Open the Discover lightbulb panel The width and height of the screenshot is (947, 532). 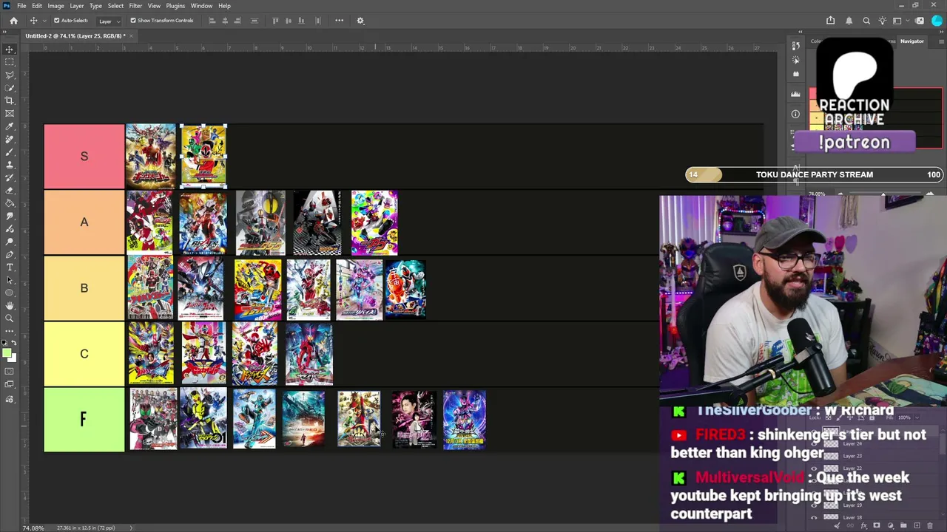(882, 21)
